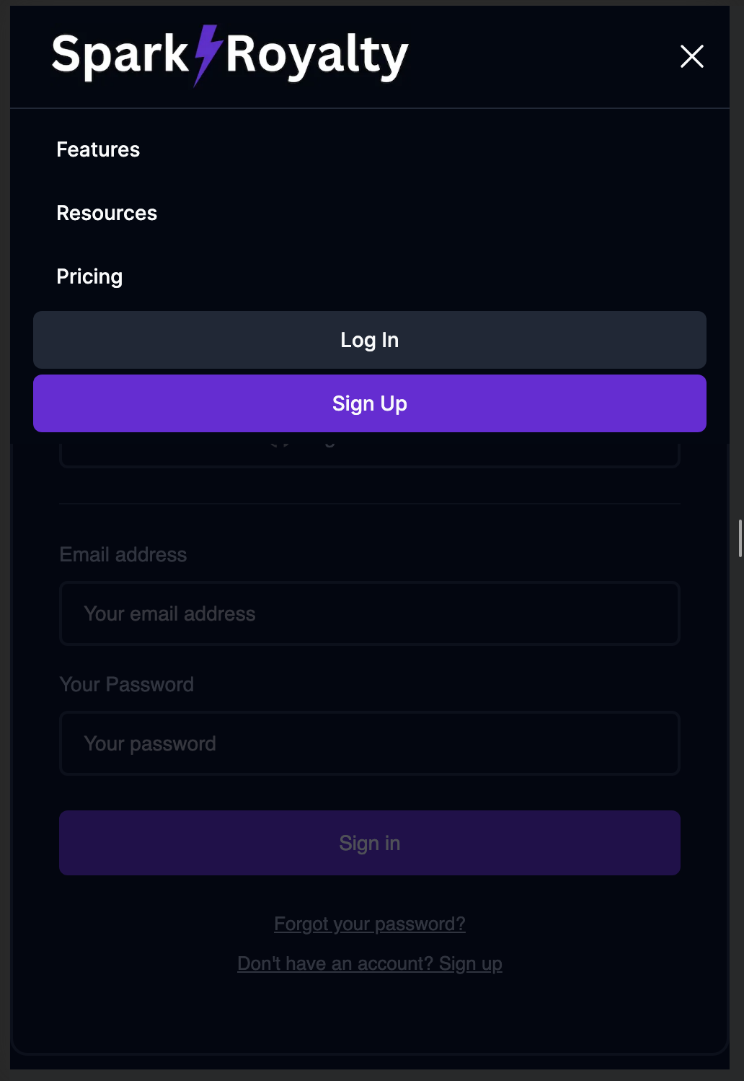Image resolution: width=744 pixels, height=1081 pixels.
Task: Click the vertical scrollbar thumb
Action: 740,538
